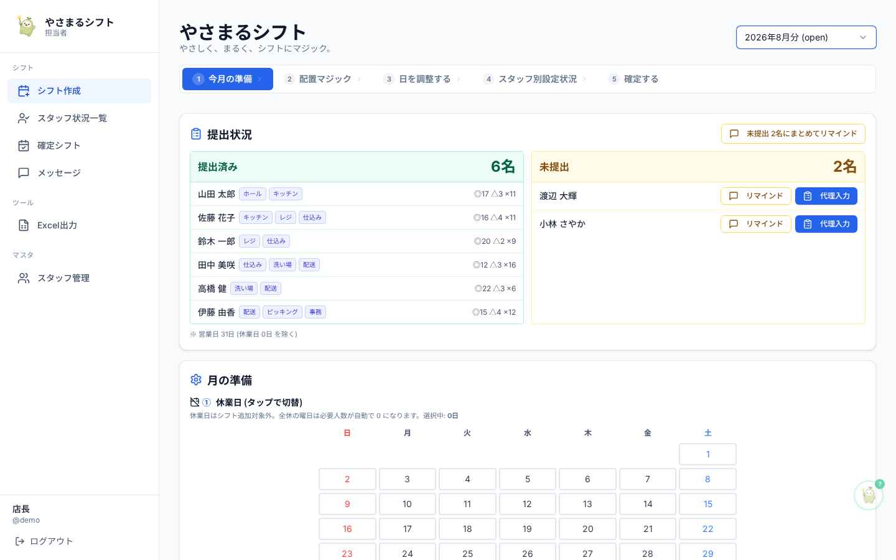The width and height of the screenshot is (896, 560).
Task: Click the clipboard icon in 小林 さやか 代理入力
Action: coord(808,224)
